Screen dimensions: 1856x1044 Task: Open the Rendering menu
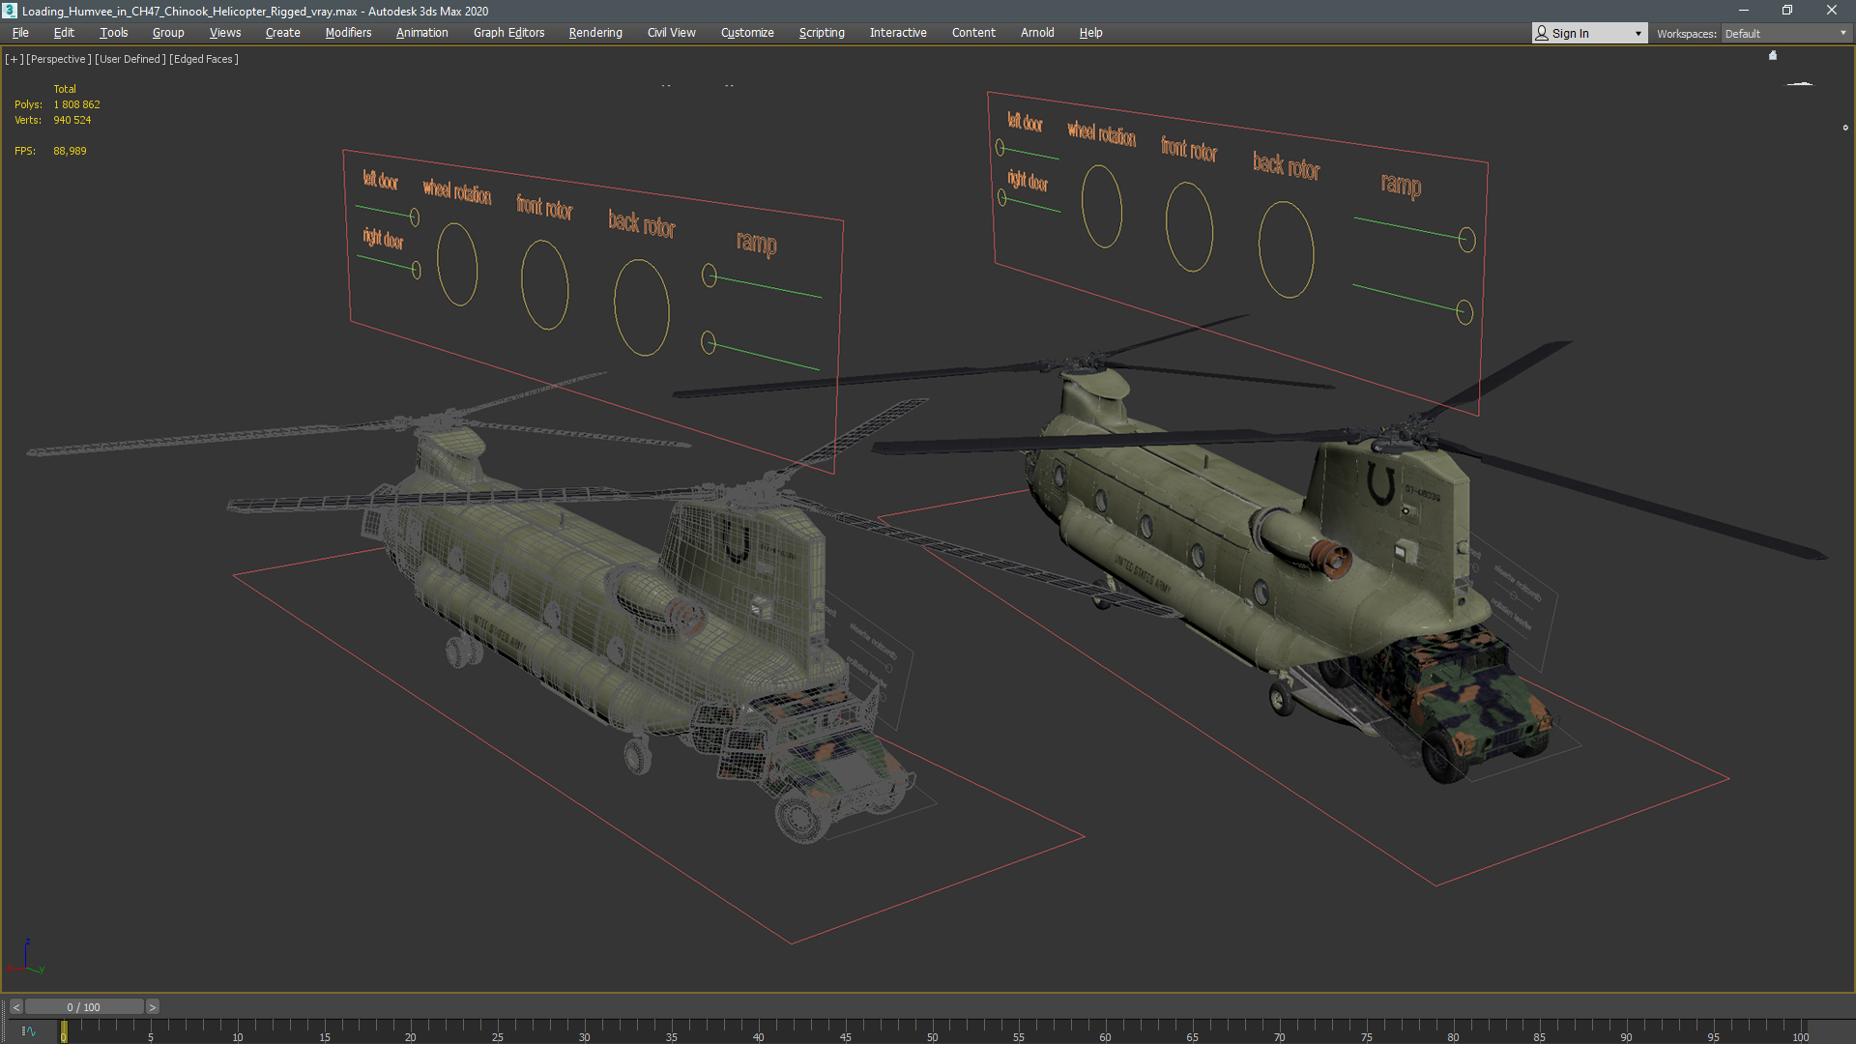(595, 33)
